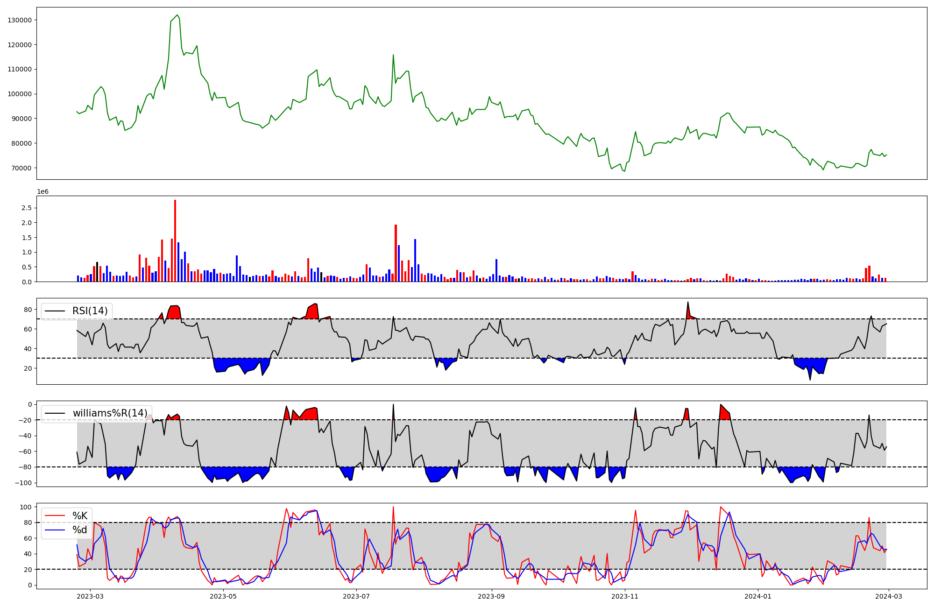Click the 70000 price axis tick label
934x607 pixels.
pos(21,168)
